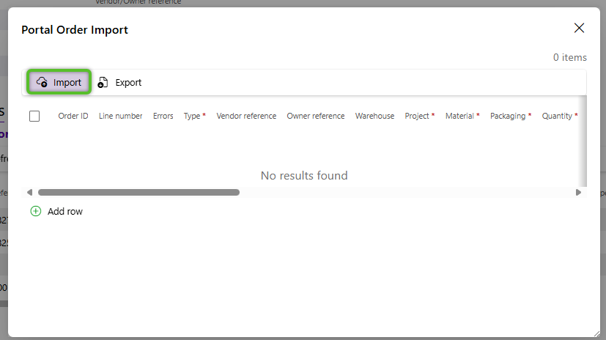Add a row with the green plus icon
Image resolution: width=606 pixels, height=340 pixels.
point(36,211)
